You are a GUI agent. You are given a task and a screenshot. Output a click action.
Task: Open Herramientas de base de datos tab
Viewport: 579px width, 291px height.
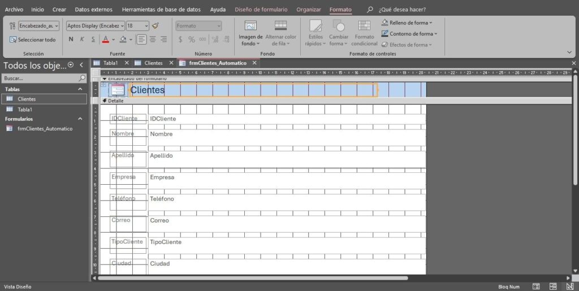pyautogui.click(x=161, y=10)
